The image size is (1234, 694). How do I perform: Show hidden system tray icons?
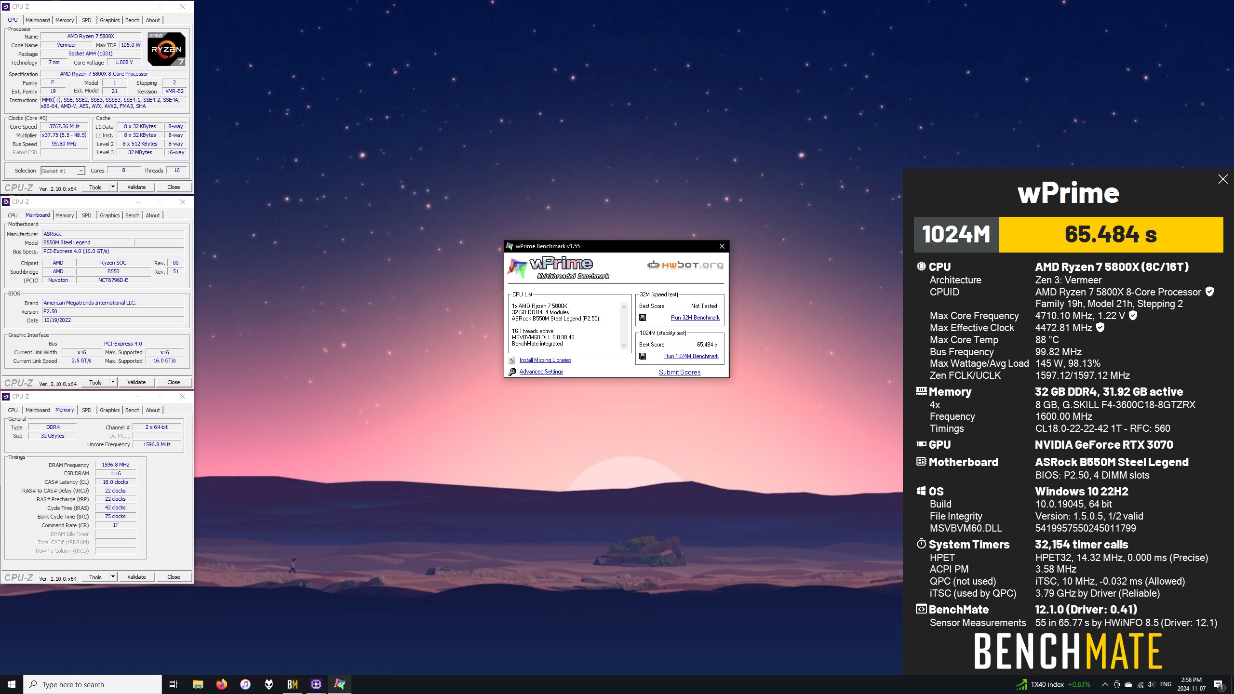click(x=1105, y=684)
